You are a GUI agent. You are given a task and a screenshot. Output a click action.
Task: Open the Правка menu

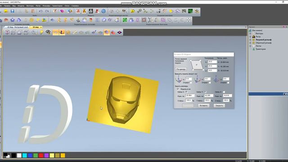coord(7,6)
